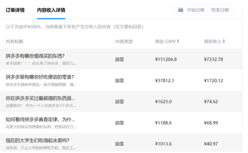
Task: Click the 花更少的钱买到想要的东西 excerpt
Action: coord(41,127)
